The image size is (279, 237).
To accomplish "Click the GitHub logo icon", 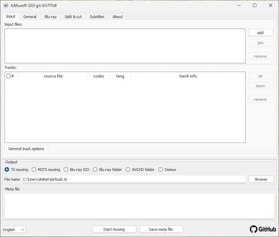I will (253, 229).
